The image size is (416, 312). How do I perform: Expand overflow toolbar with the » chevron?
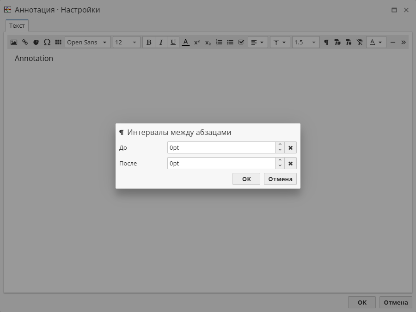tap(403, 42)
